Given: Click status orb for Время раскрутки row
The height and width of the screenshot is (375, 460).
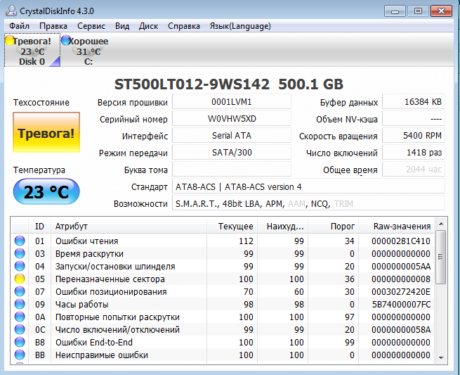Looking at the screenshot, I should [20, 253].
